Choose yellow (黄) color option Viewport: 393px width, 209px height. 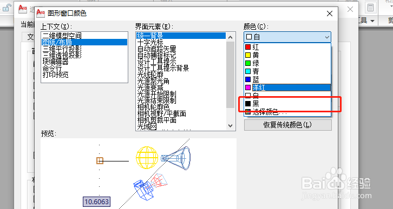(287, 55)
